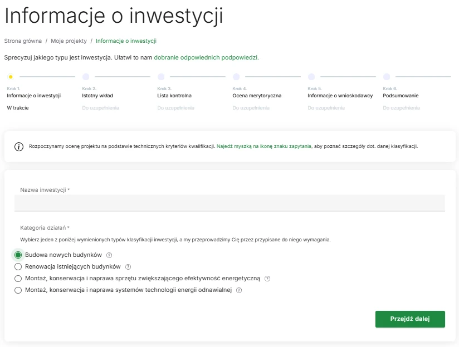Choose the energii odnawialnej systems radio option
This screenshot has width=459, height=347.
click(x=18, y=290)
